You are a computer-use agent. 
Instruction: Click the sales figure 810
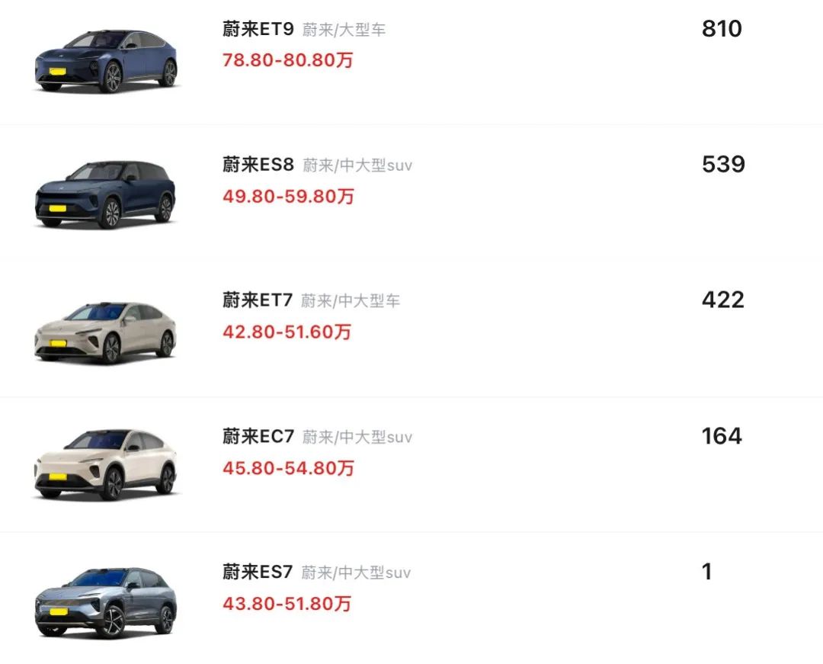point(722,28)
